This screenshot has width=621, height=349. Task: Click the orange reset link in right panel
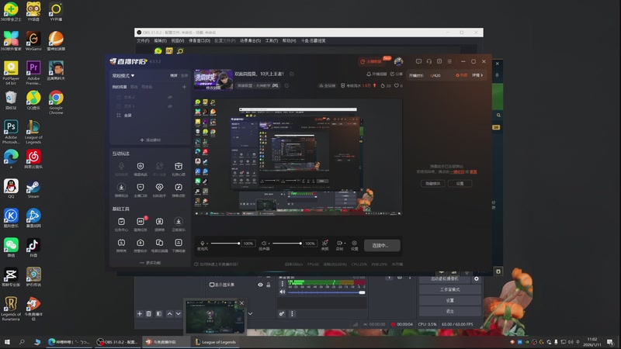click(x=473, y=171)
